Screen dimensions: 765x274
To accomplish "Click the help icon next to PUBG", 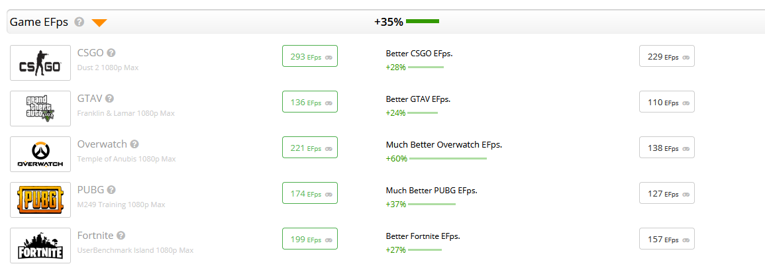I will pyautogui.click(x=111, y=190).
